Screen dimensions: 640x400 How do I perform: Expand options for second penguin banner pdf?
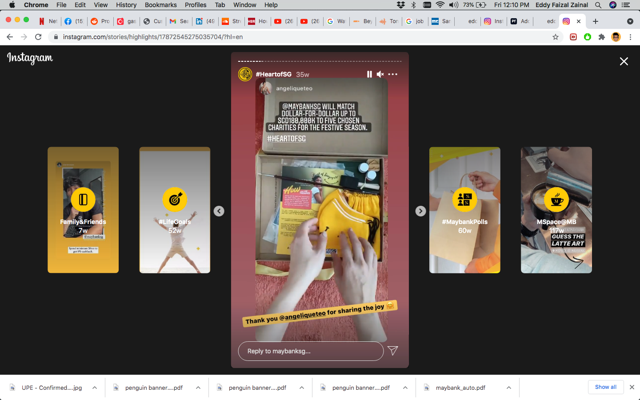(302, 388)
